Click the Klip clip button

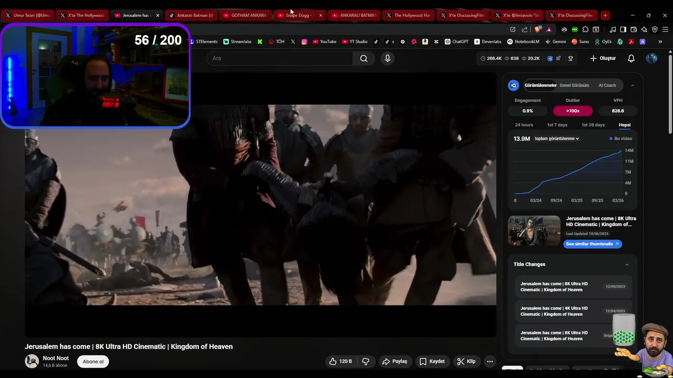point(466,361)
